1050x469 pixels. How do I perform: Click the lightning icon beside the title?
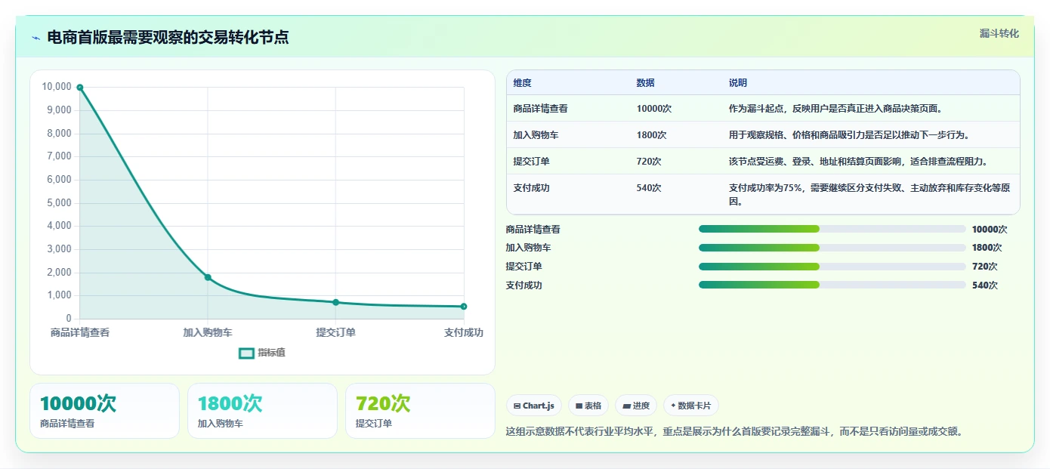(36, 38)
